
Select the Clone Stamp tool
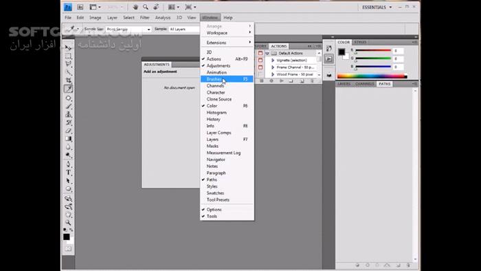pyautogui.click(x=68, y=114)
